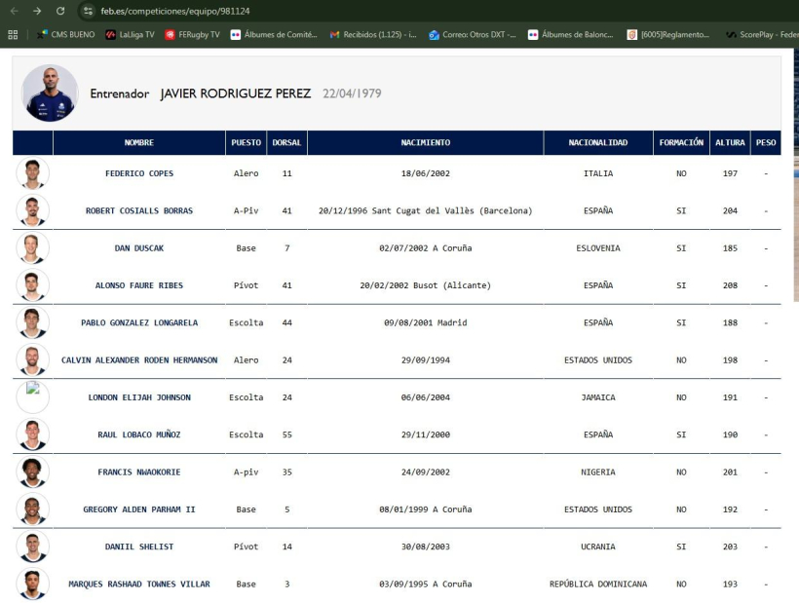Open DAN DUSCAK player link

(139, 248)
